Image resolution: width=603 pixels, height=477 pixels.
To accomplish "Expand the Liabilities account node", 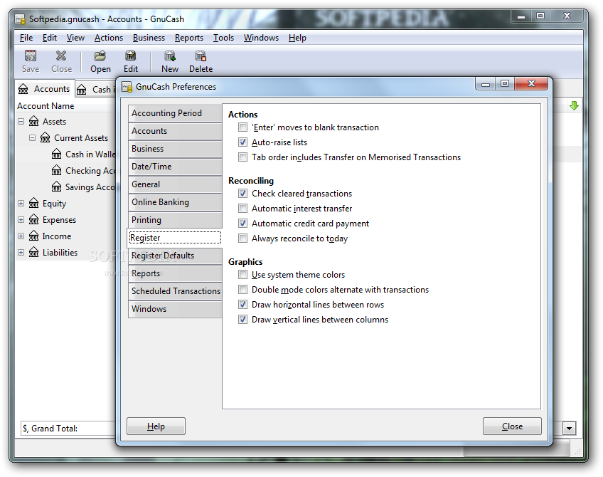I will pos(21,252).
